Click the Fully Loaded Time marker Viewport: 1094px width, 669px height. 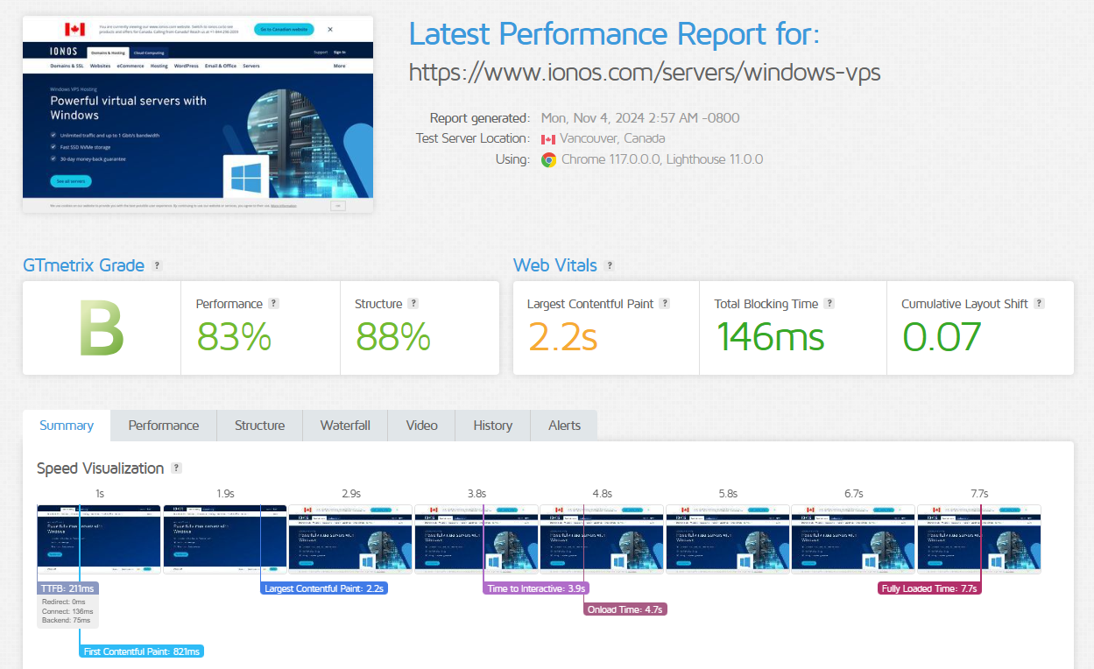(x=928, y=588)
